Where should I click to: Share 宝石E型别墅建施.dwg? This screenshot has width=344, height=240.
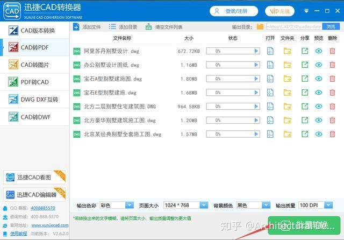coord(305,93)
